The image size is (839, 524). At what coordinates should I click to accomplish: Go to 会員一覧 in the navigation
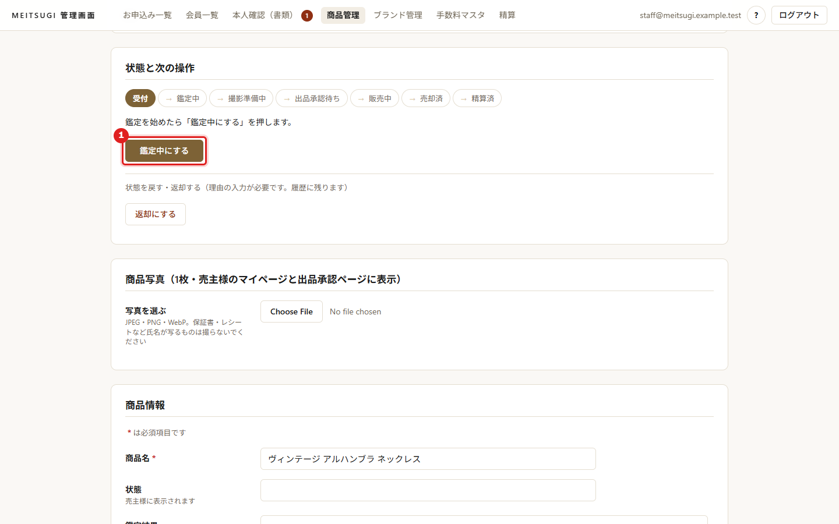click(202, 15)
